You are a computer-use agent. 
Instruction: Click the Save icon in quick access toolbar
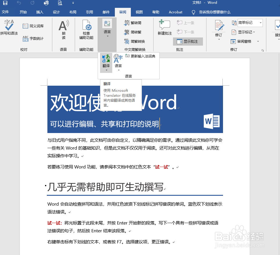[x=5, y=3]
